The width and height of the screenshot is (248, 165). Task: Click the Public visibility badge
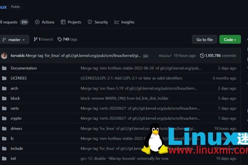click(x=16, y=7)
